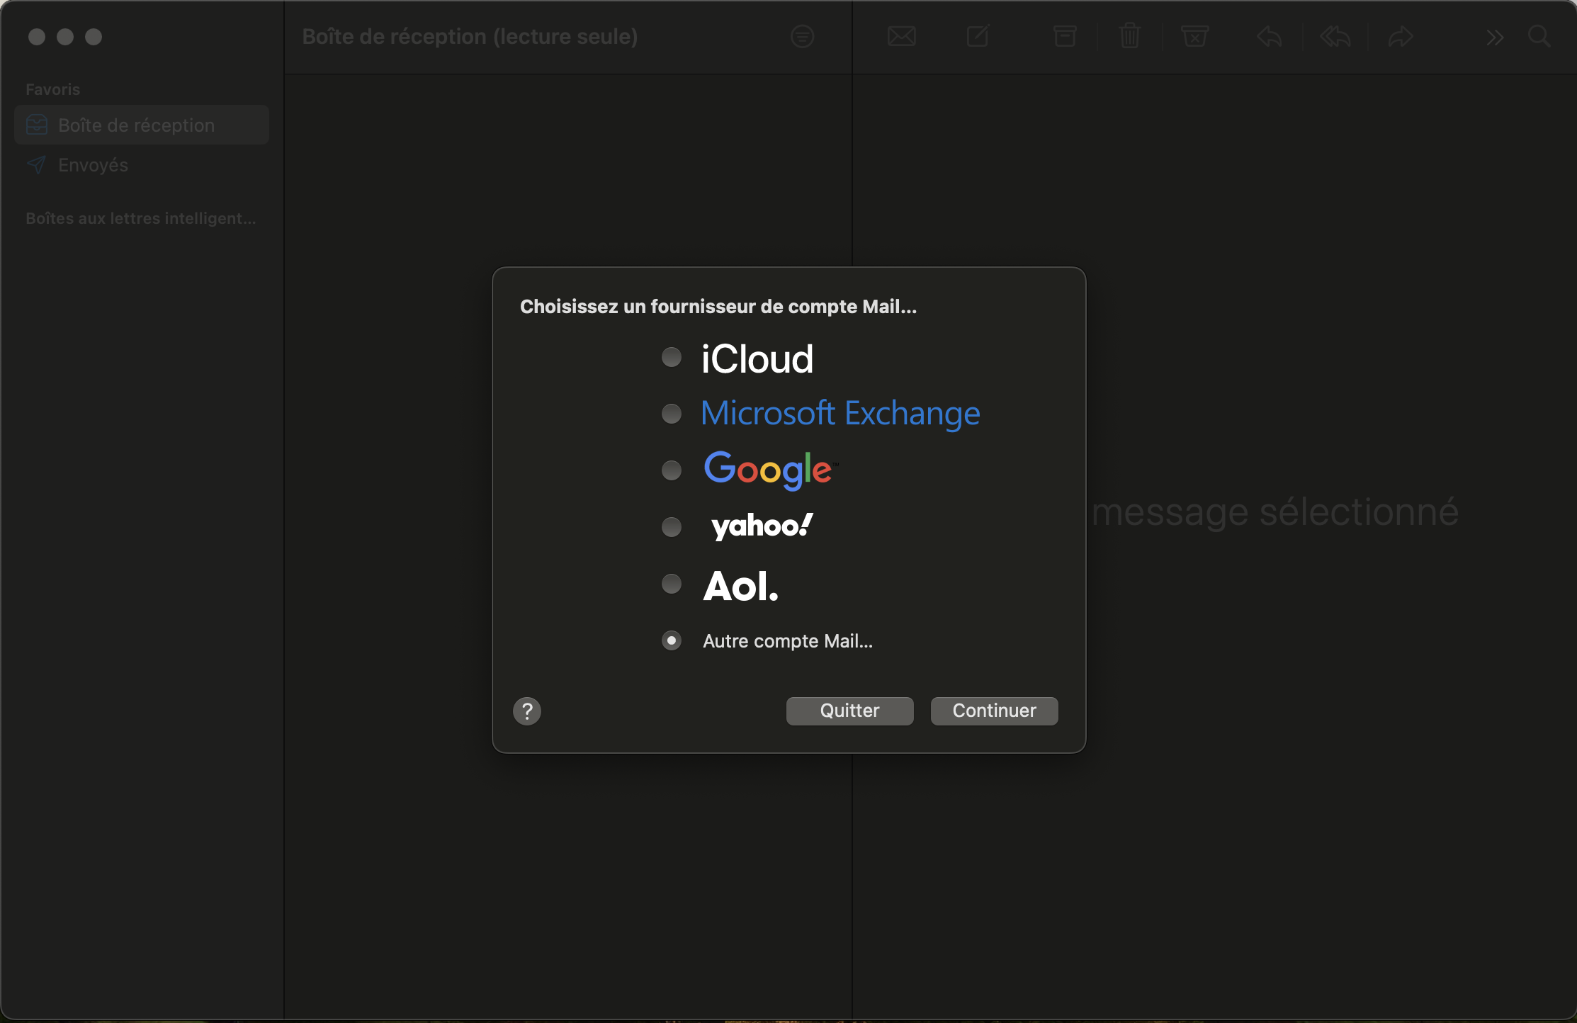Click the reply all double-arrow icon
Screen dimensions: 1577x1023
click(x=1335, y=36)
